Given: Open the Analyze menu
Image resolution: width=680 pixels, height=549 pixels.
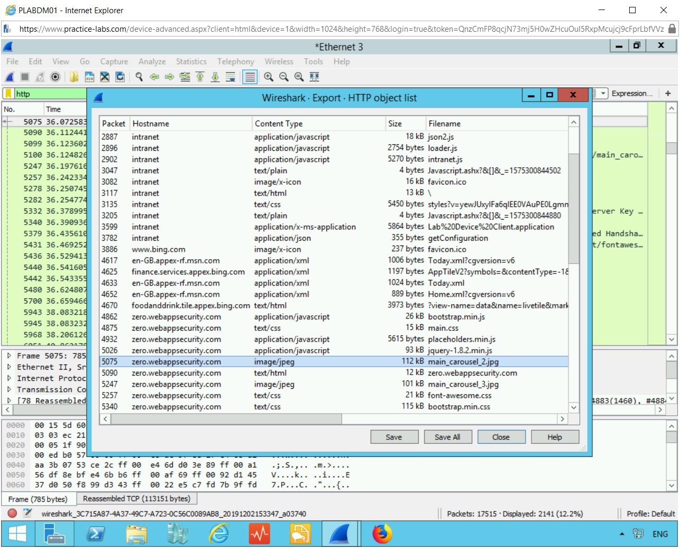Looking at the screenshot, I should click(152, 61).
